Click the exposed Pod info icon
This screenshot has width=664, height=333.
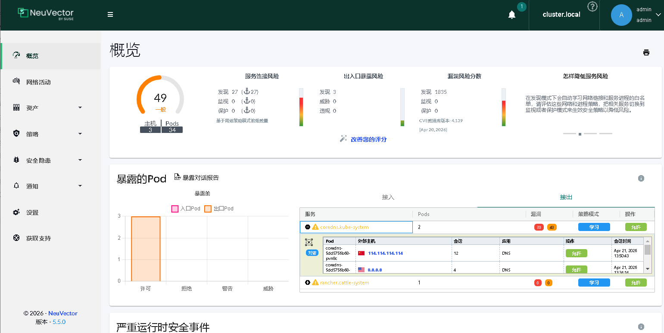tap(641, 178)
